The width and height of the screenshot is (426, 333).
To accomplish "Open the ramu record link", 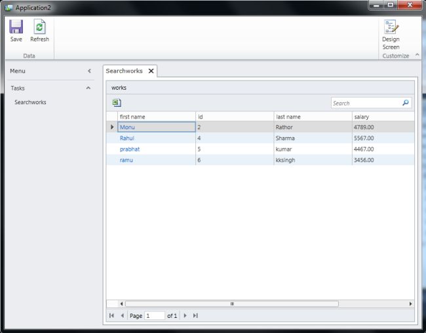I will (126, 160).
